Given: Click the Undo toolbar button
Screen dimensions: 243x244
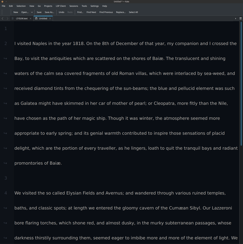Looking at the screenshot, I should coord(61,12).
